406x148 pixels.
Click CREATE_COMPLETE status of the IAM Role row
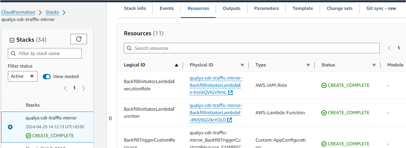pos(345,85)
